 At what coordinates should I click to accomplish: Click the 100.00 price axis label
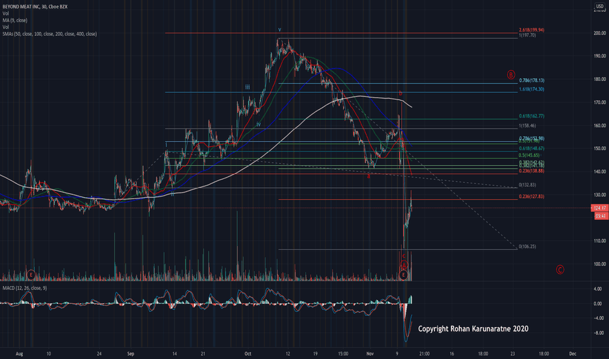coord(600,264)
